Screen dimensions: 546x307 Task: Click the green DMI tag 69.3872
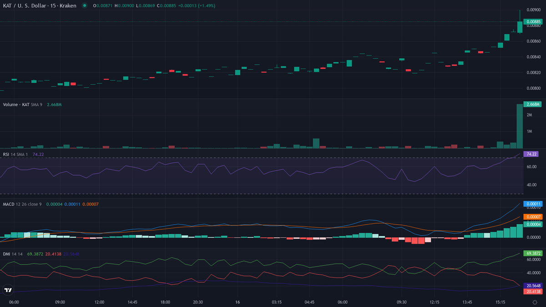pos(532,252)
